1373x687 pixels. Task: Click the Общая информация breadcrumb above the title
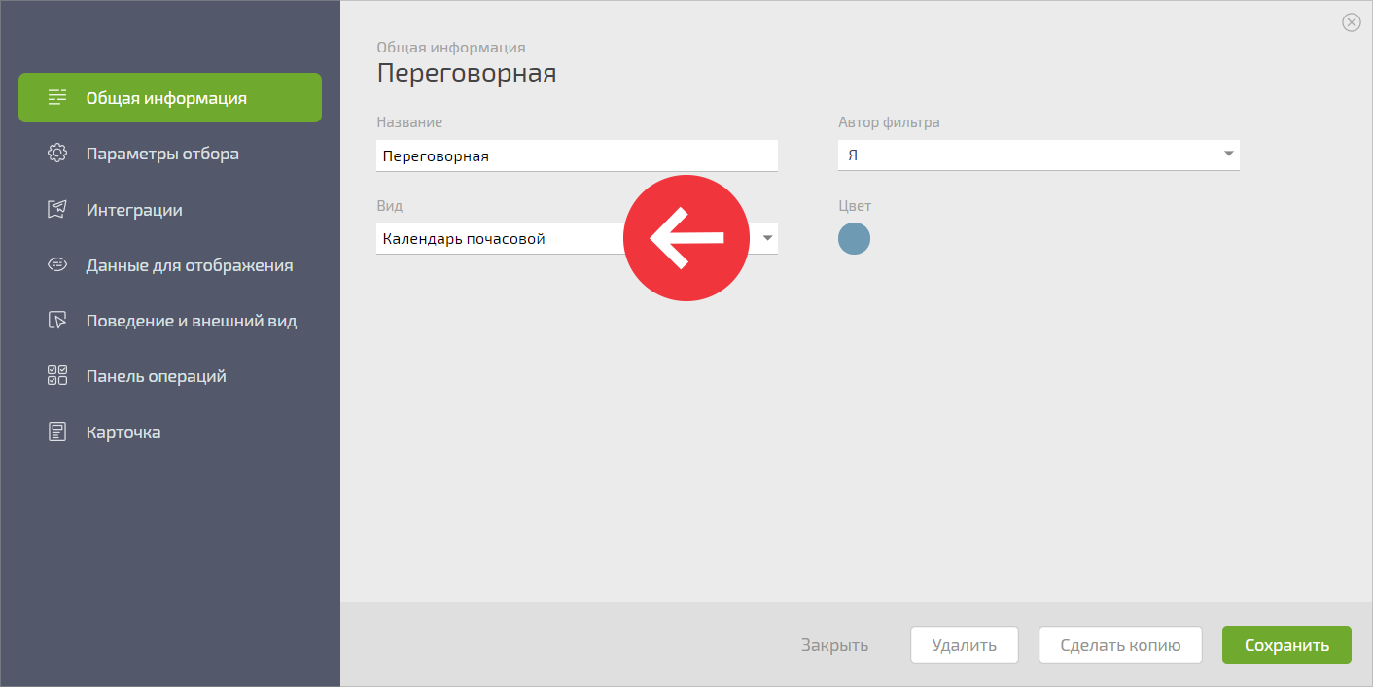coord(451,47)
